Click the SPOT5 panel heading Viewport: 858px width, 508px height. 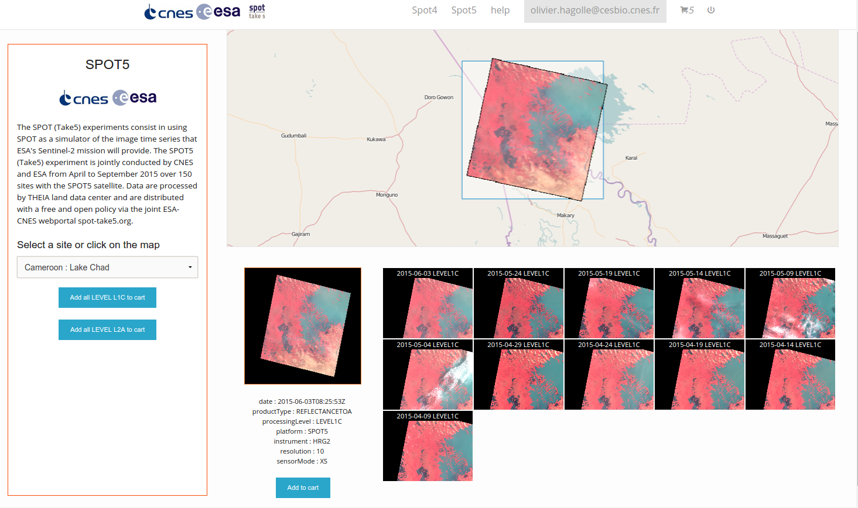click(x=107, y=64)
